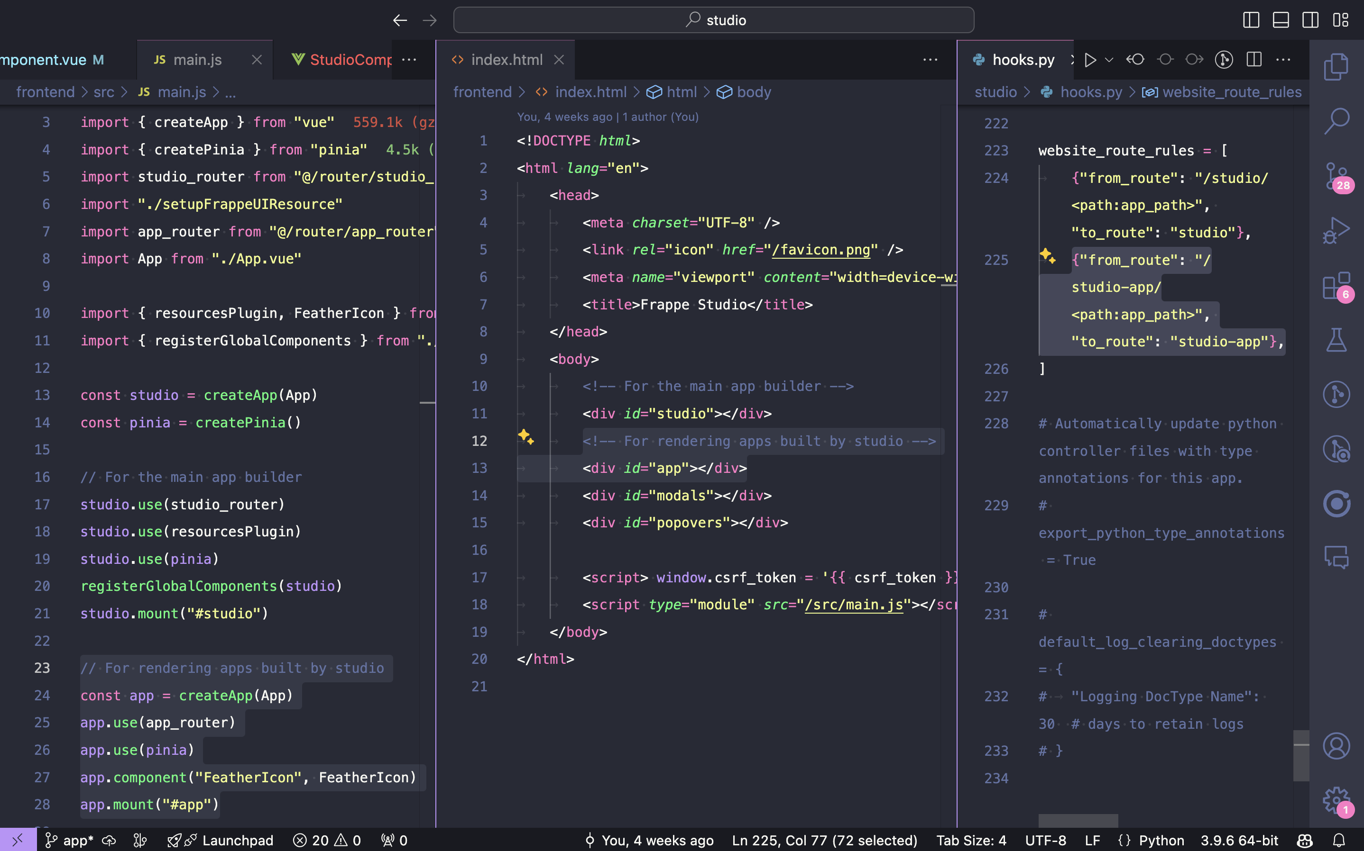This screenshot has width=1364, height=851.
Task: Click the sparkle code action on line 12
Action: 526,437
